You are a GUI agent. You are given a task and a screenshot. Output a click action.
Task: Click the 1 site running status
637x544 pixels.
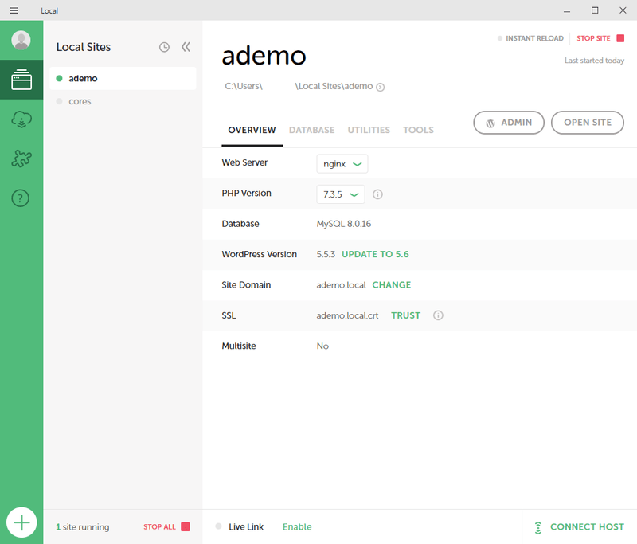pos(83,527)
